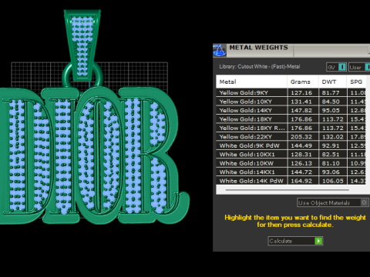Click the pendant bail at top
This screenshot has height=277, width=370.
coord(82,45)
